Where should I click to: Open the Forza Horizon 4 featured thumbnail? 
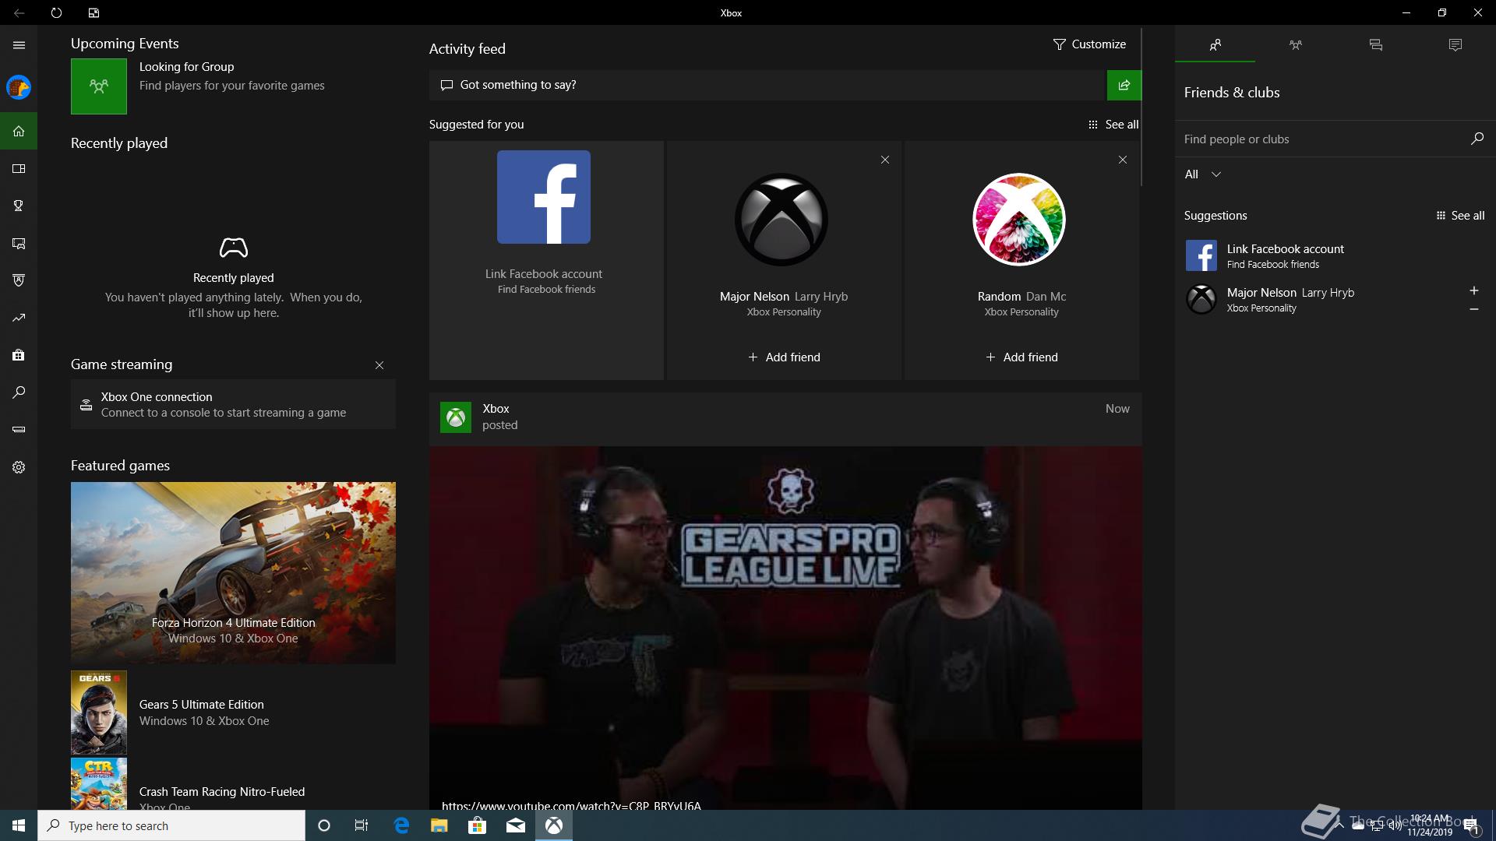(x=233, y=572)
